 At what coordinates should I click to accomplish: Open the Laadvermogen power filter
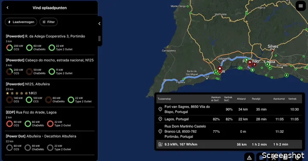[21, 22]
